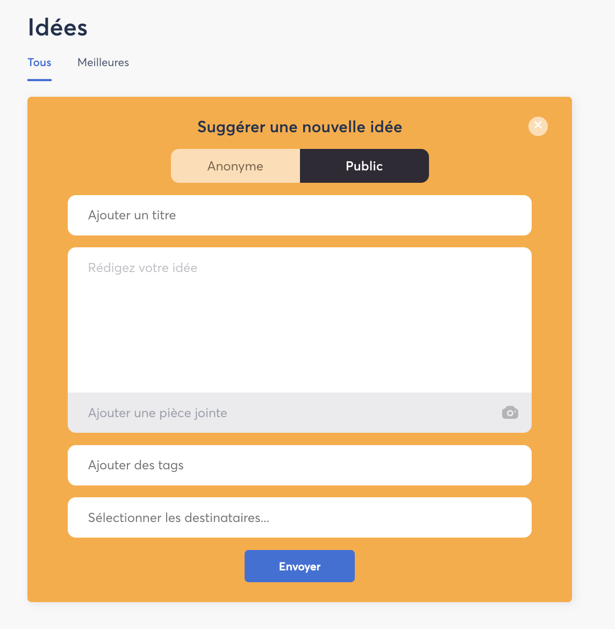This screenshot has width=615, height=629.
Task: Click the Idées page heading
Action: pyautogui.click(x=58, y=28)
